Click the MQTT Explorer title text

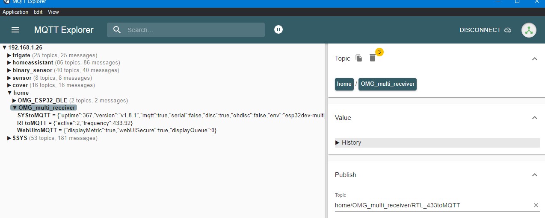64,30
